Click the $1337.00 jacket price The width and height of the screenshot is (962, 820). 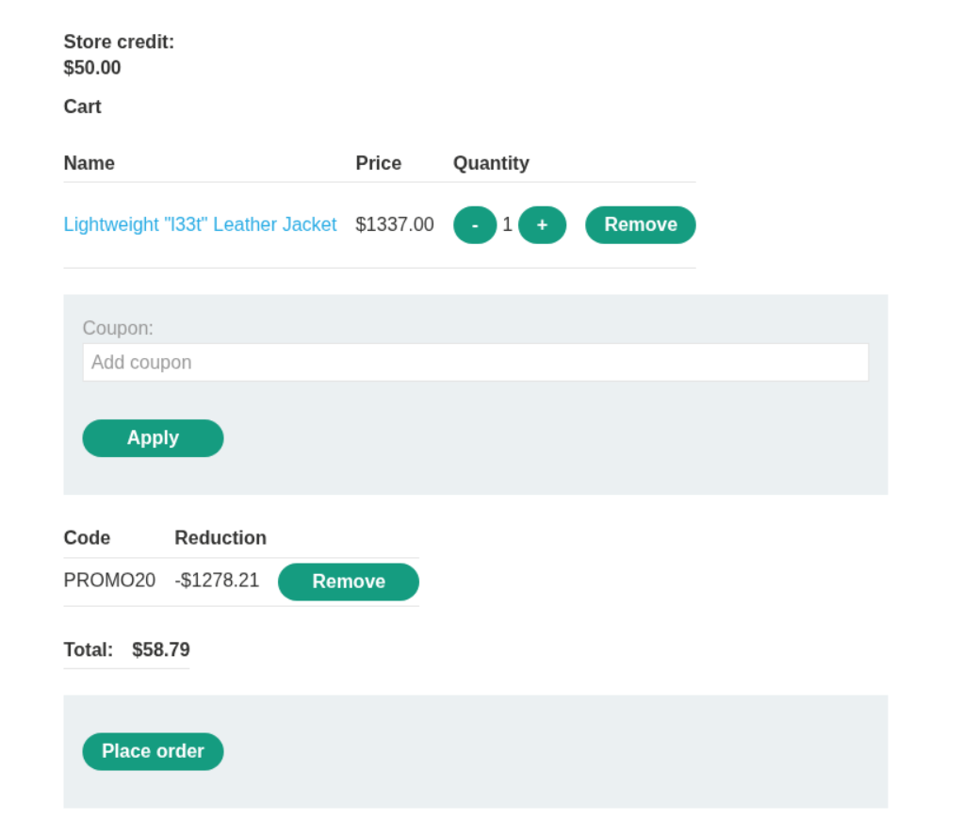[x=394, y=224]
